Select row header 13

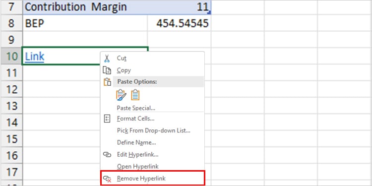11,106
